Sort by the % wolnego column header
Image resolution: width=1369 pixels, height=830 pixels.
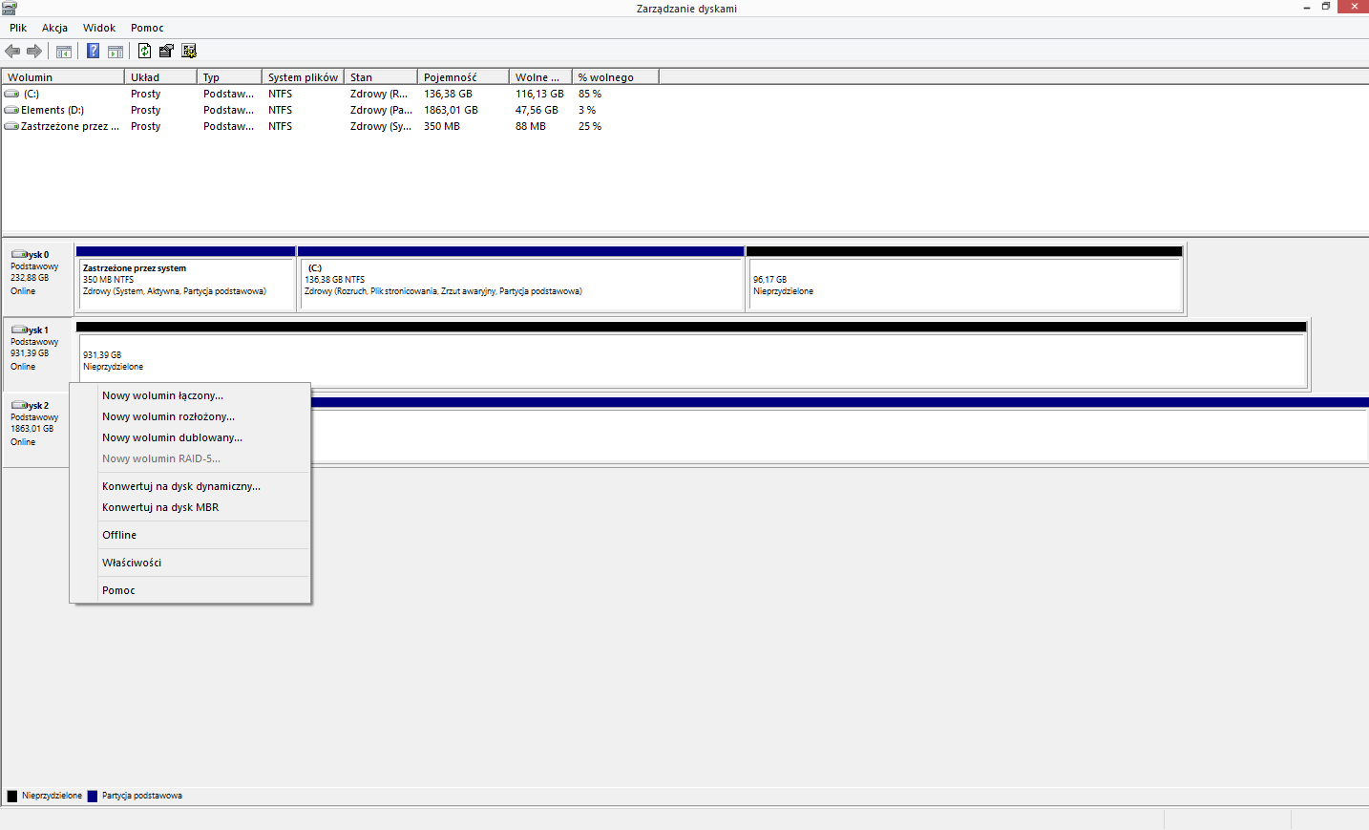tap(615, 77)
